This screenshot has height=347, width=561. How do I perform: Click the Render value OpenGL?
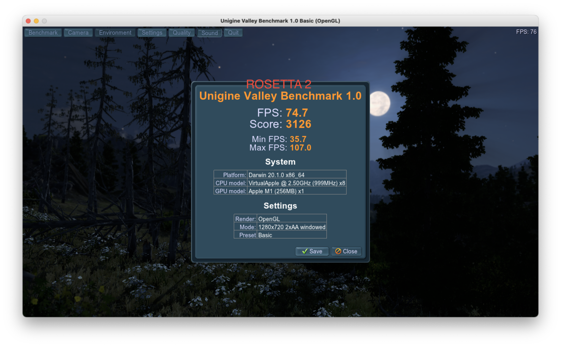click(x=269, y=219)
